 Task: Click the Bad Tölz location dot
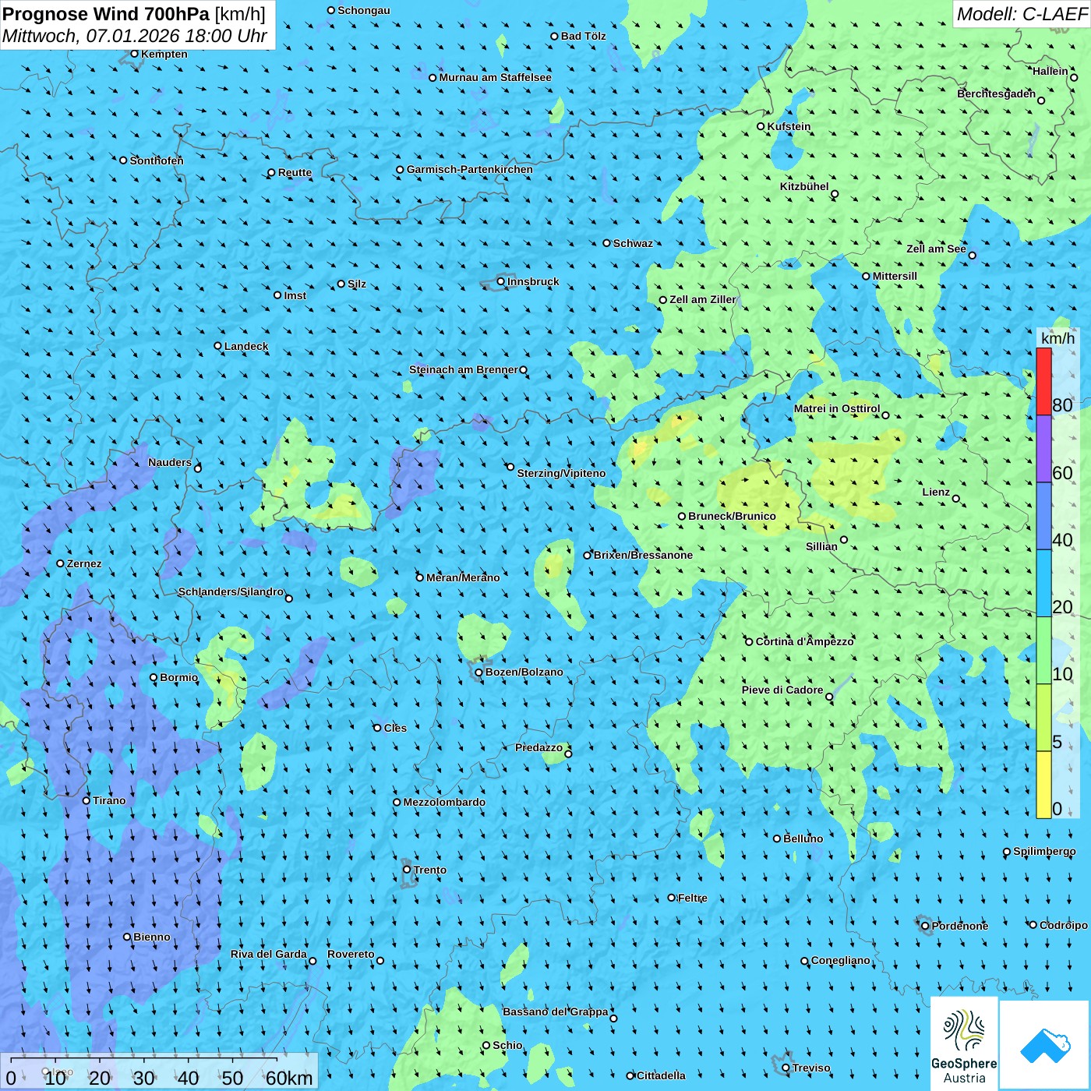pyautogui.click(x=555, y=36)
